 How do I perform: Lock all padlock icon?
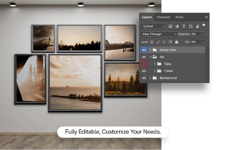[177, 42]
